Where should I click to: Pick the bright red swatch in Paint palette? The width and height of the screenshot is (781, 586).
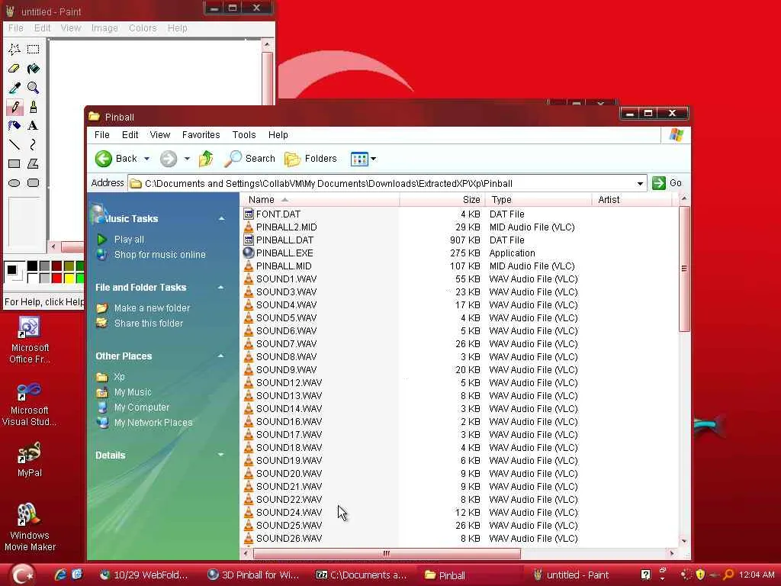coord(56,278)
